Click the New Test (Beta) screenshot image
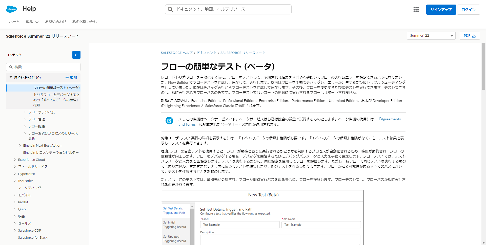Image resolution: width=486 pixels, height=245 pixels. pyautogui.click(x=262, y=217)
